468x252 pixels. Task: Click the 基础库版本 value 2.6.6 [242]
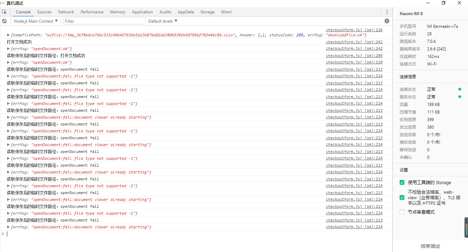[x=436, y=49]
